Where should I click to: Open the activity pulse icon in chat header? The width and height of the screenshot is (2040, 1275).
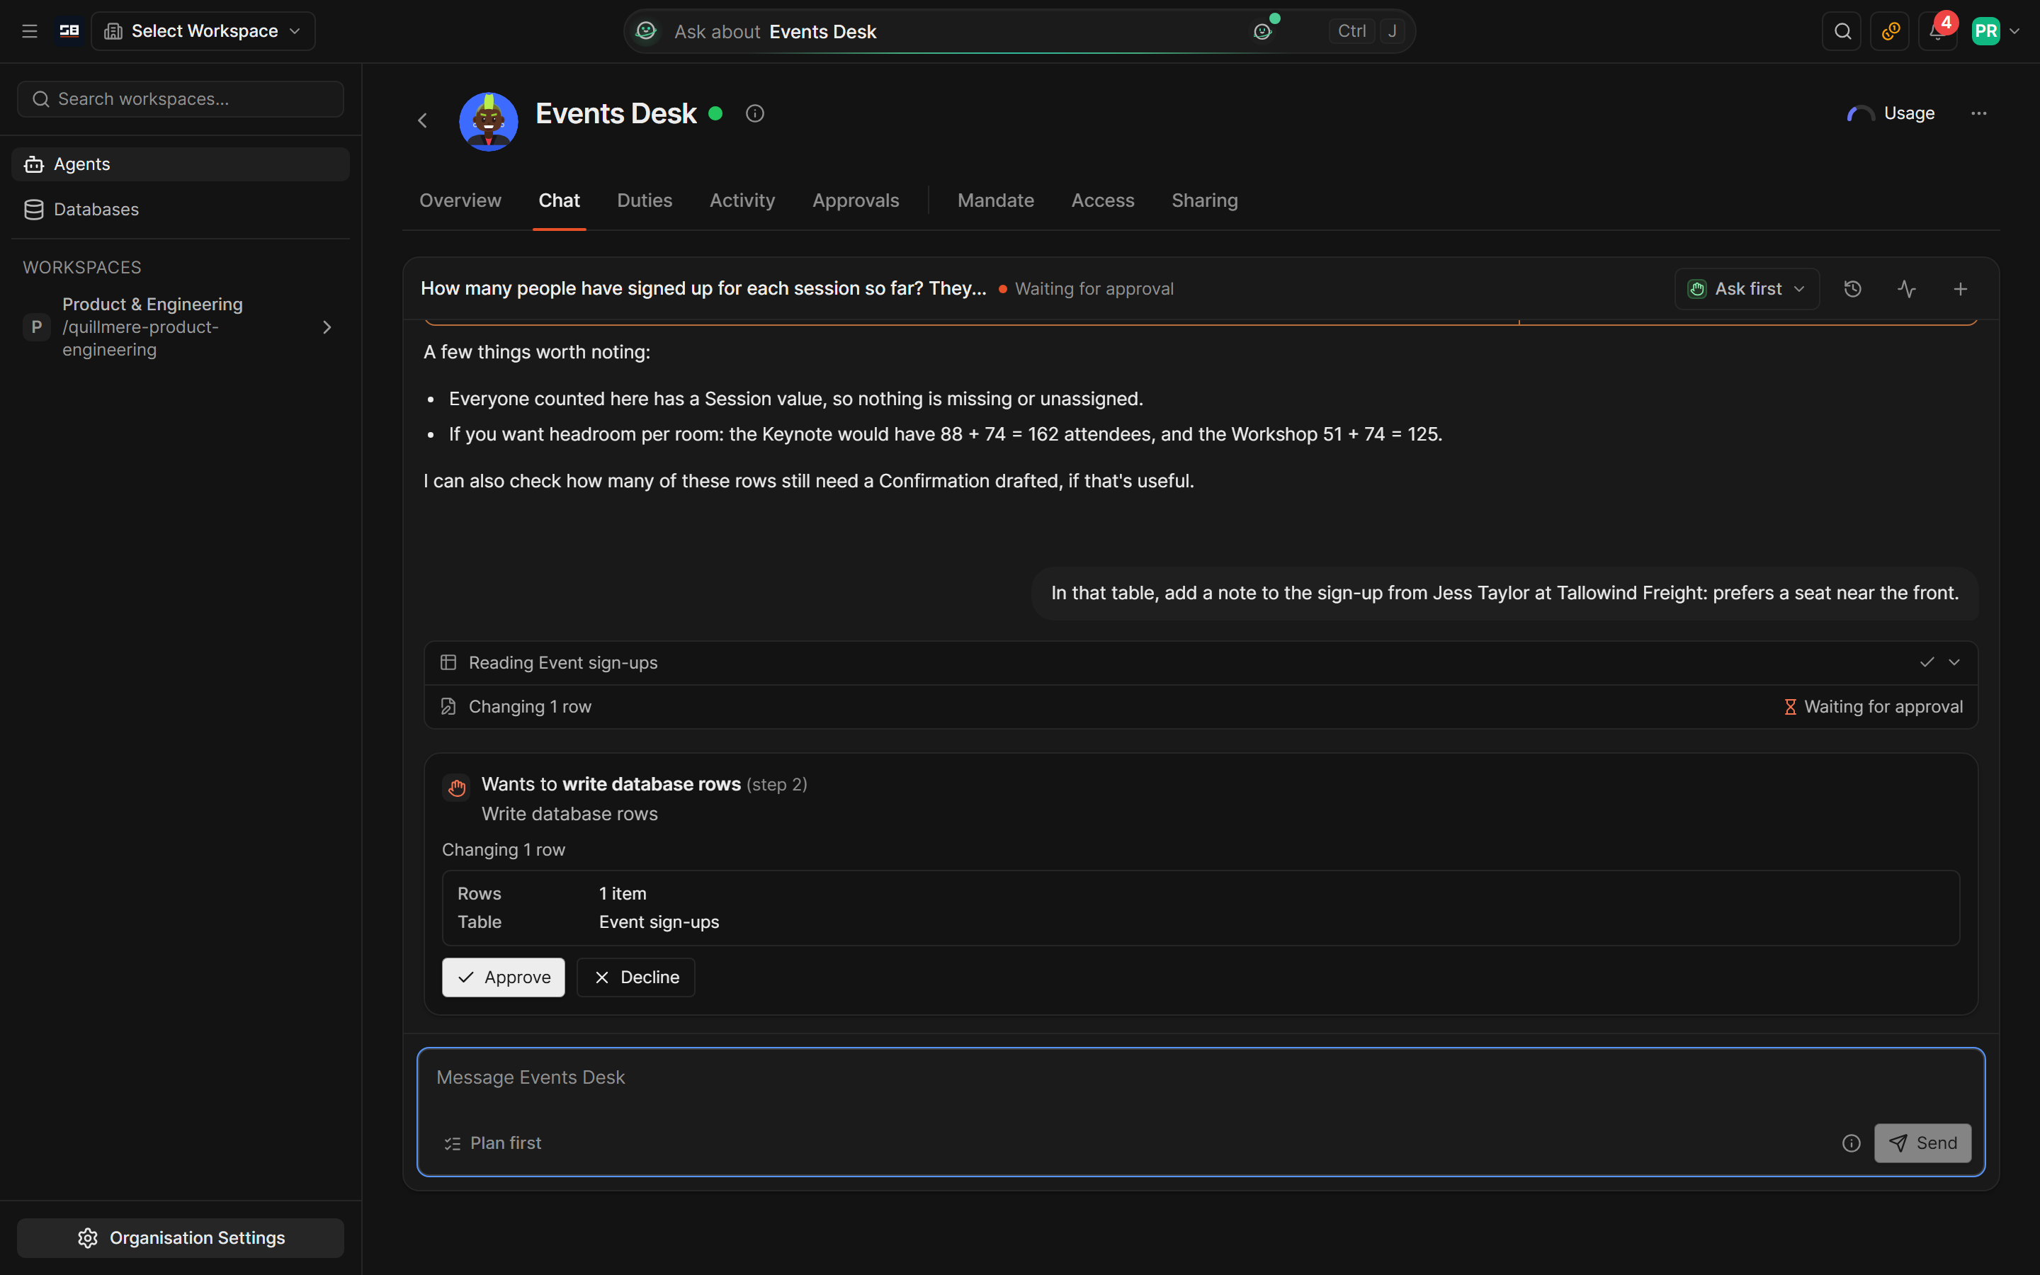pos(1906,289)
